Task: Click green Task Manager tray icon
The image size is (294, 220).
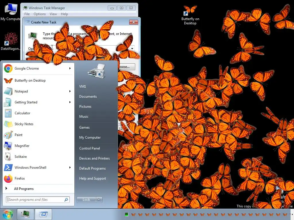Action: pos(127,214)
